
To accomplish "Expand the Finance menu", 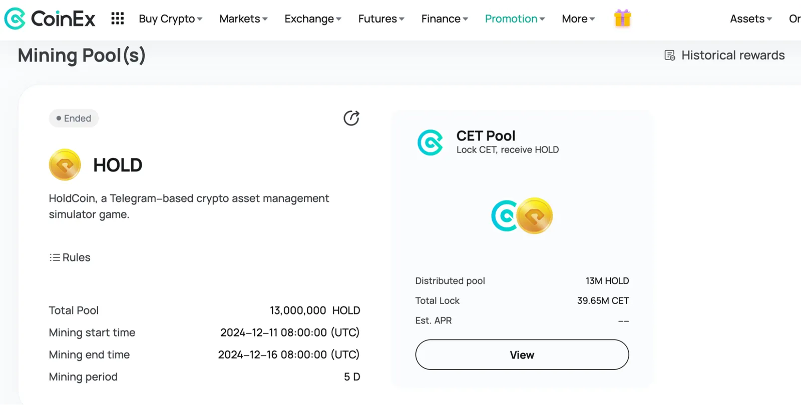I will [x=445, y=19].
